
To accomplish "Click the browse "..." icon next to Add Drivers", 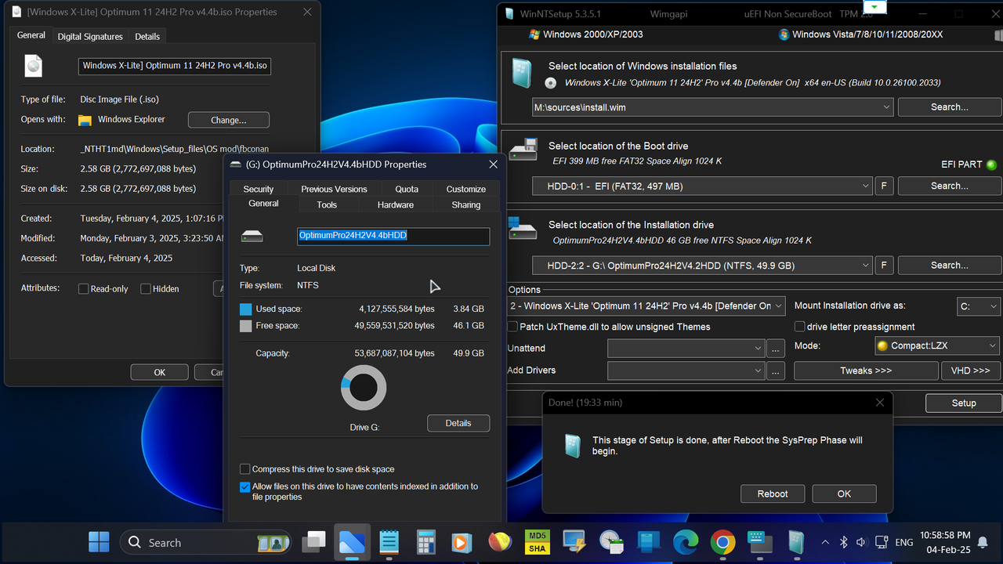I will (x=775, y=371).
